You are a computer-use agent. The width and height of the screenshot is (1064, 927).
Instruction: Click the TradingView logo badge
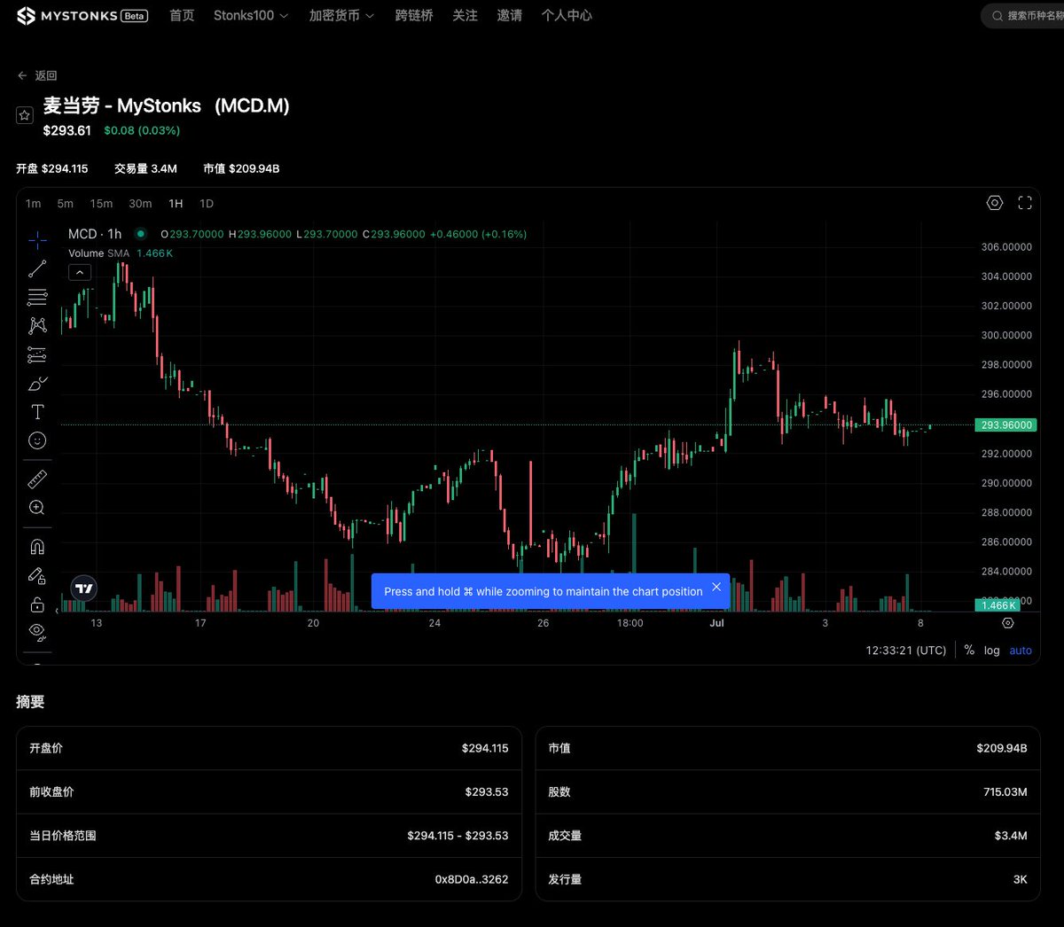pos(84,588)
